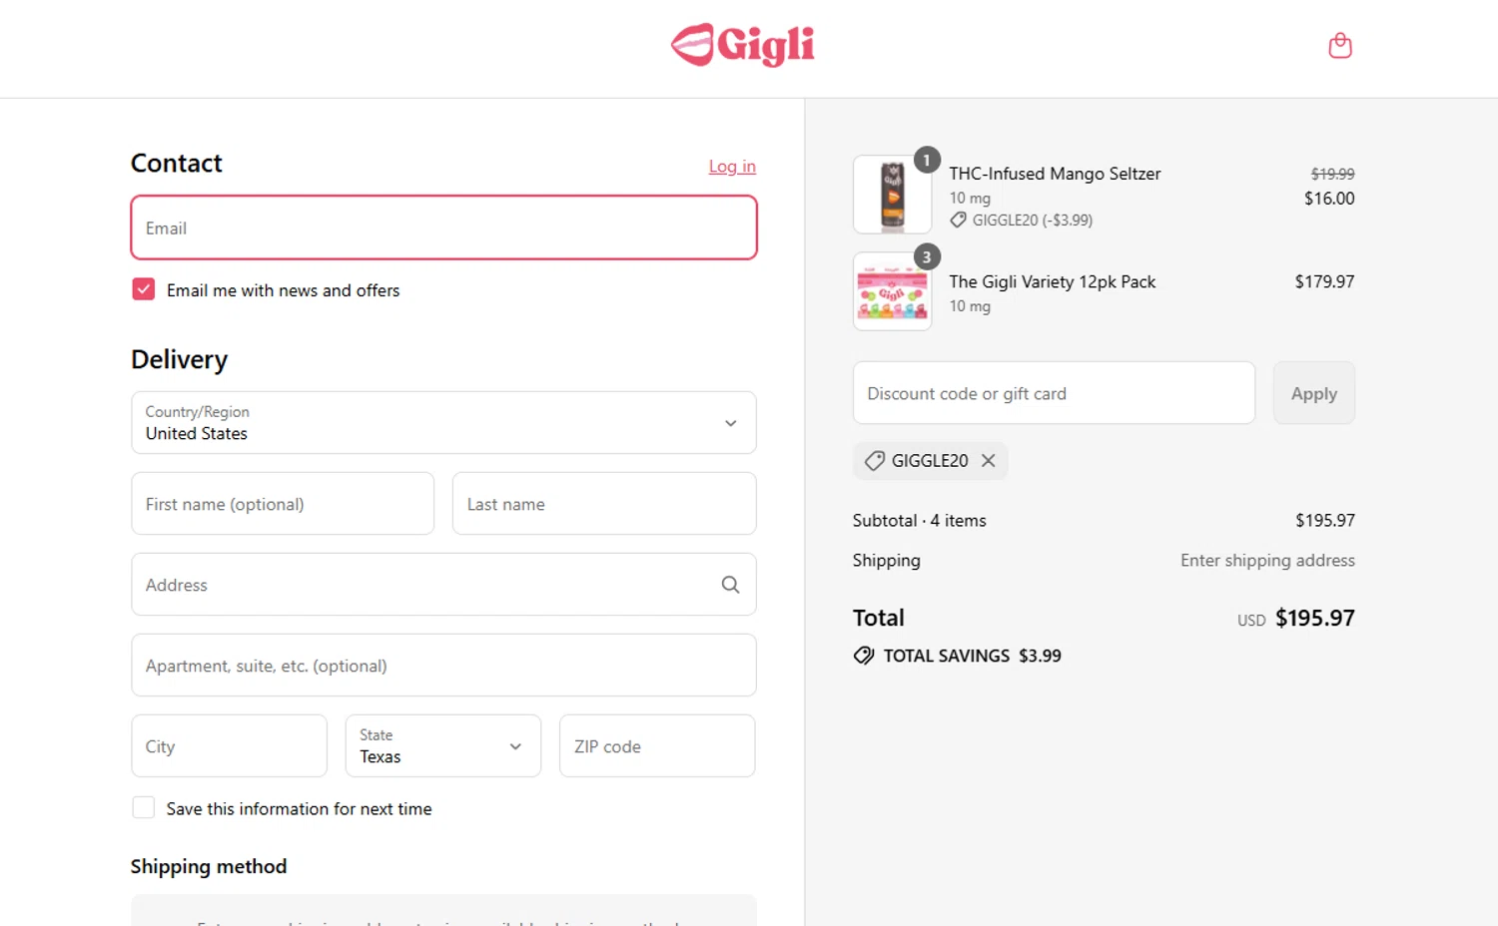
Task: Click the address search magnifier icon
Action: (730, 585)
